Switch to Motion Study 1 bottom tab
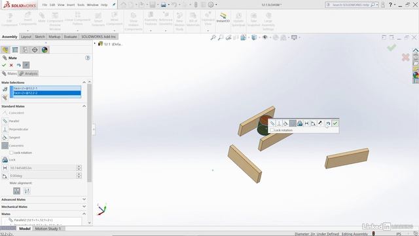 (48, 229)
